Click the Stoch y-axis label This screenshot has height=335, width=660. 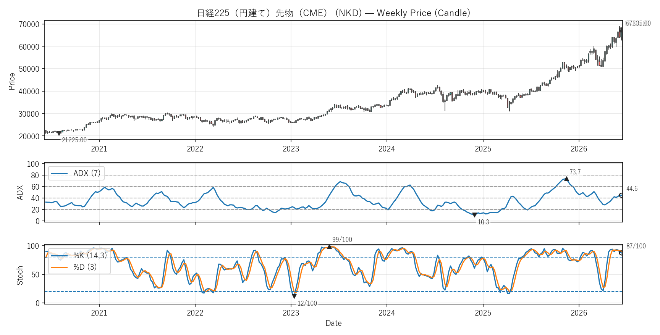(x=20, y=275)
